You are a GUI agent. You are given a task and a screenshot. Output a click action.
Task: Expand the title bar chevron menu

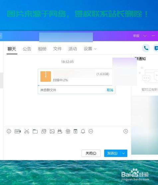145,36
